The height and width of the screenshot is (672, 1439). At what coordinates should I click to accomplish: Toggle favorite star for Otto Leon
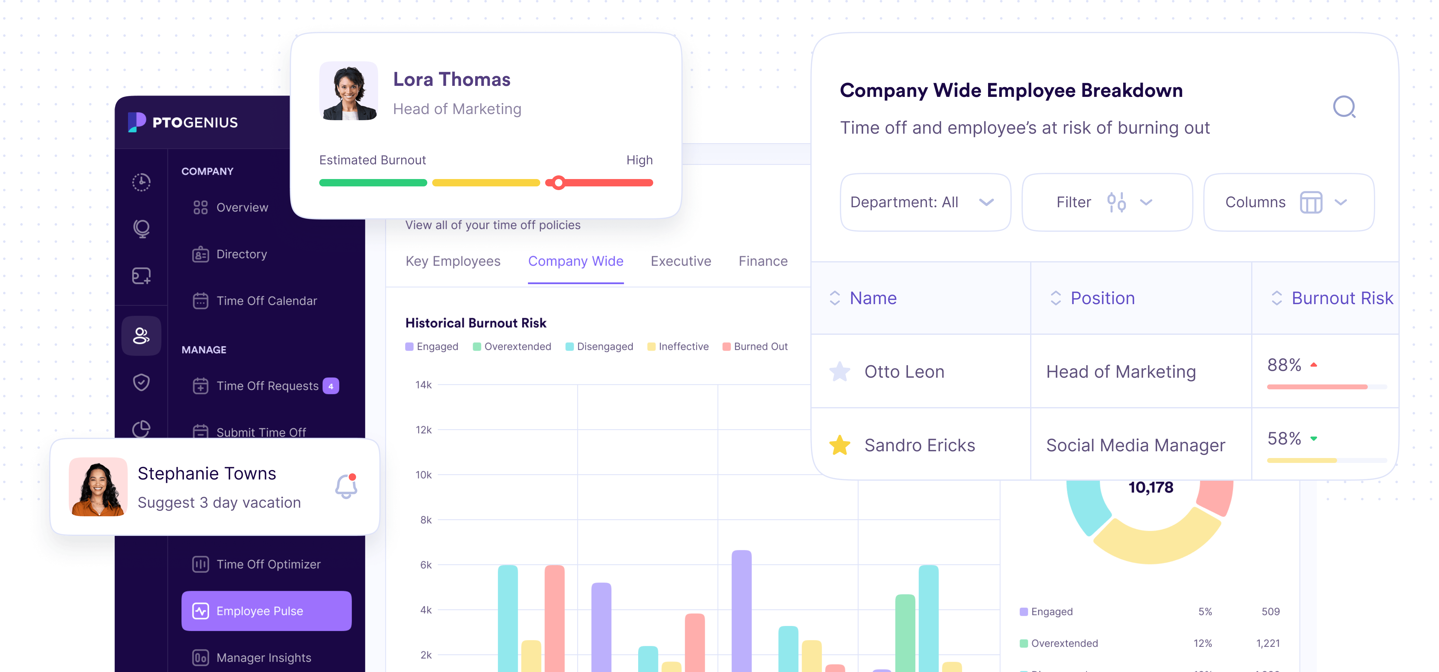point(840,371)
